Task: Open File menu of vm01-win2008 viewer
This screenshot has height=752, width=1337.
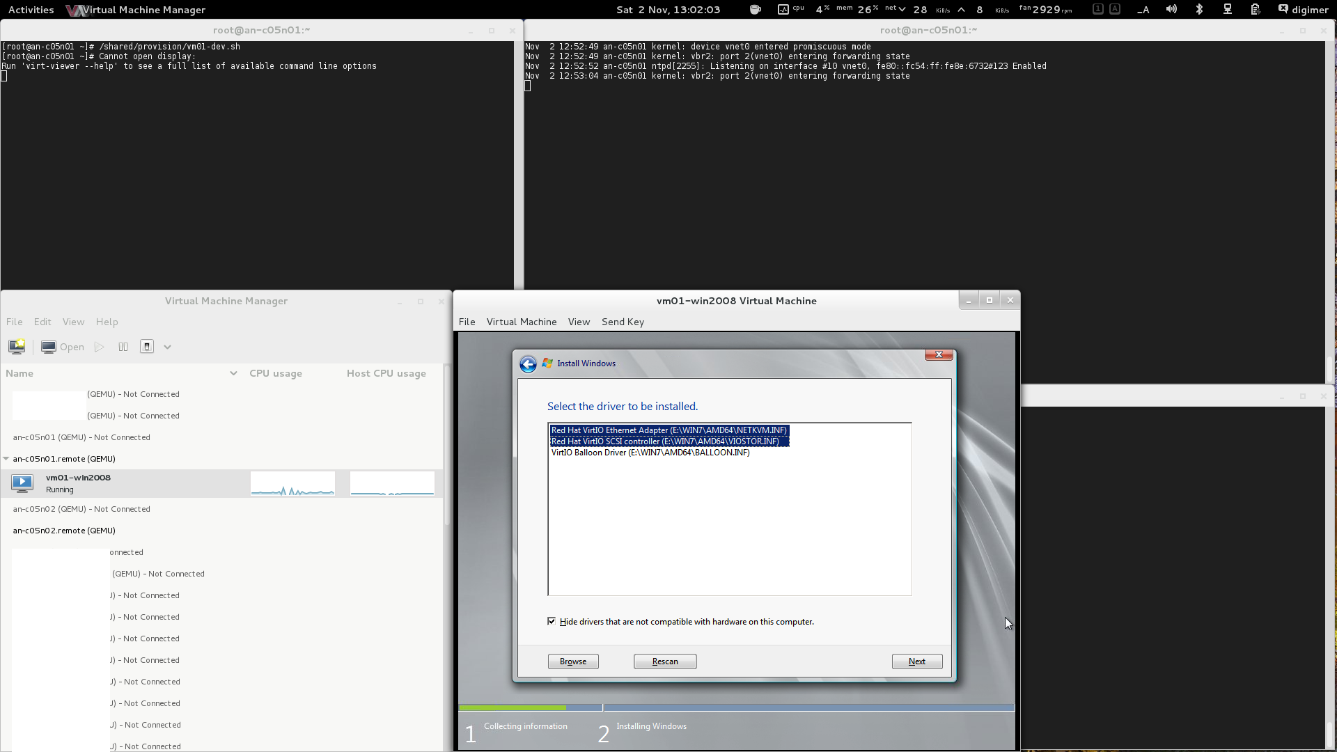Action: tap(467, 322)
